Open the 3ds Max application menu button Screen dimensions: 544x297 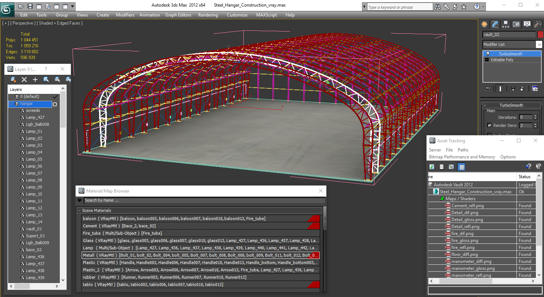(7, 9)
